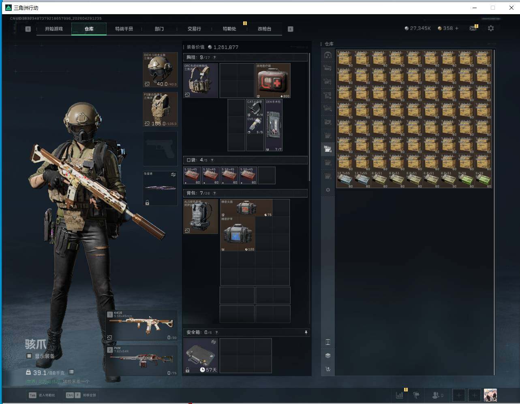The image size is (520, 404).
Task: Select the highlighted IV storage box tab
Action: [x=328, y=149]
